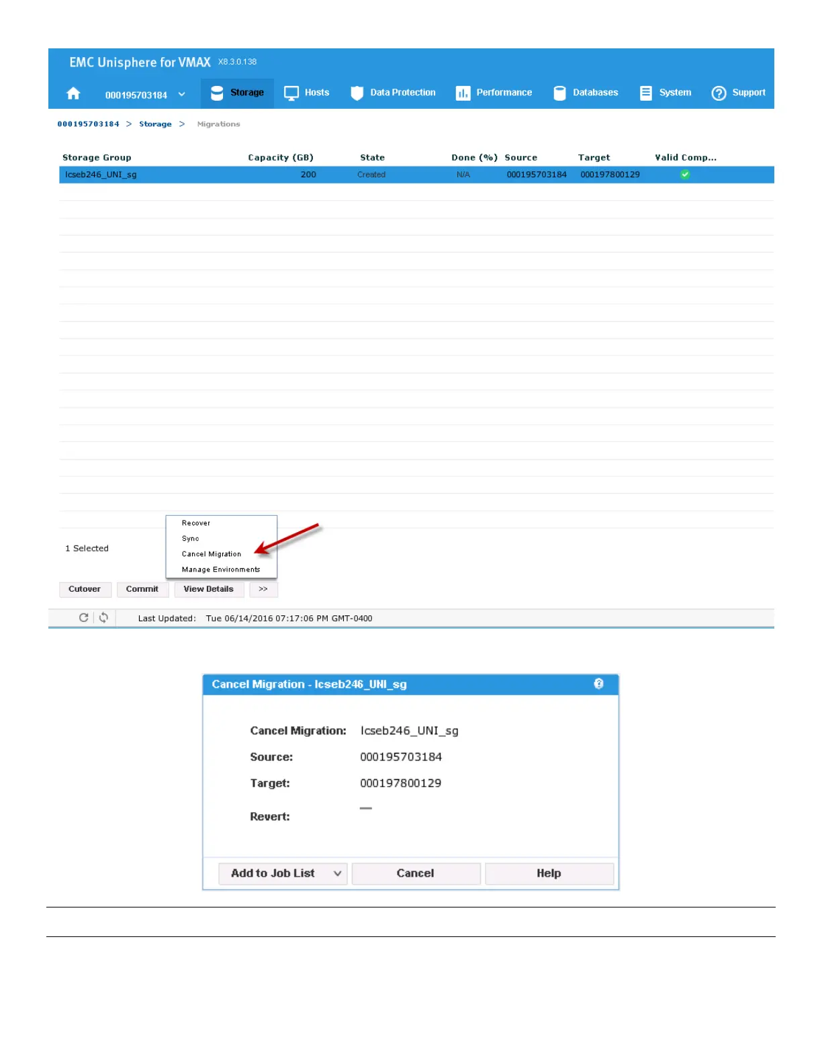Open the Add to Job List dropdown arrow
This screenshot has height=1064, width=822.
(x=337, y=873)
